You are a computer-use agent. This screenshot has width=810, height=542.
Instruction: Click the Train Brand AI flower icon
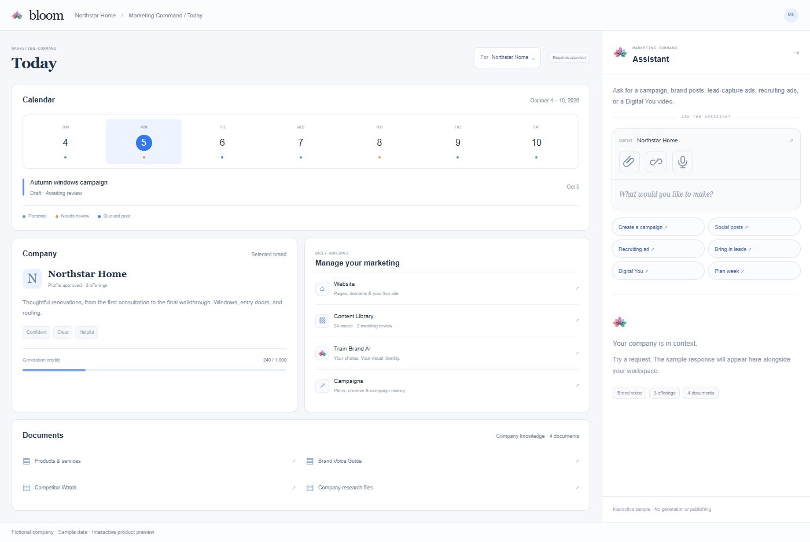point(322,353)
